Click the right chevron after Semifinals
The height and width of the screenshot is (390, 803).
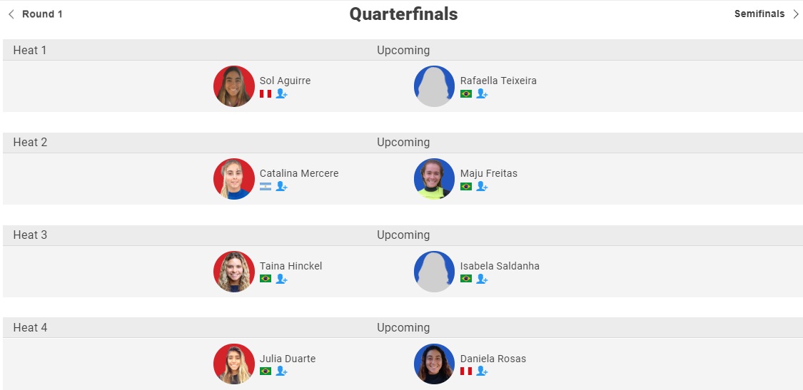tap(795, 14)
